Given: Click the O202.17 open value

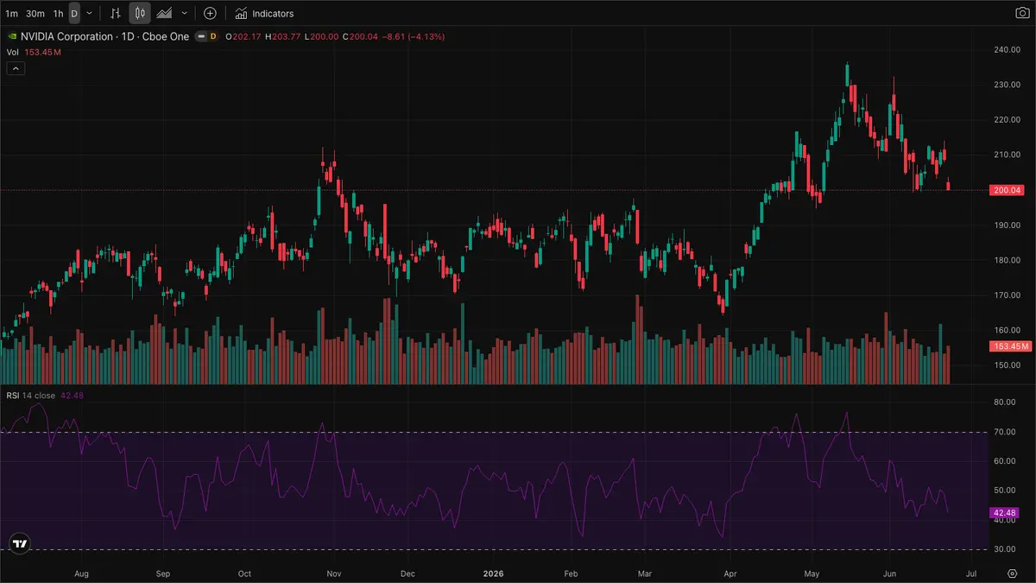Looking at the screenshot, I should 243,37.
